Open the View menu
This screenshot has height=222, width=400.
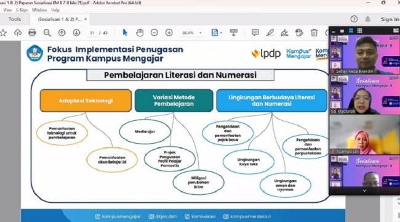7,10
